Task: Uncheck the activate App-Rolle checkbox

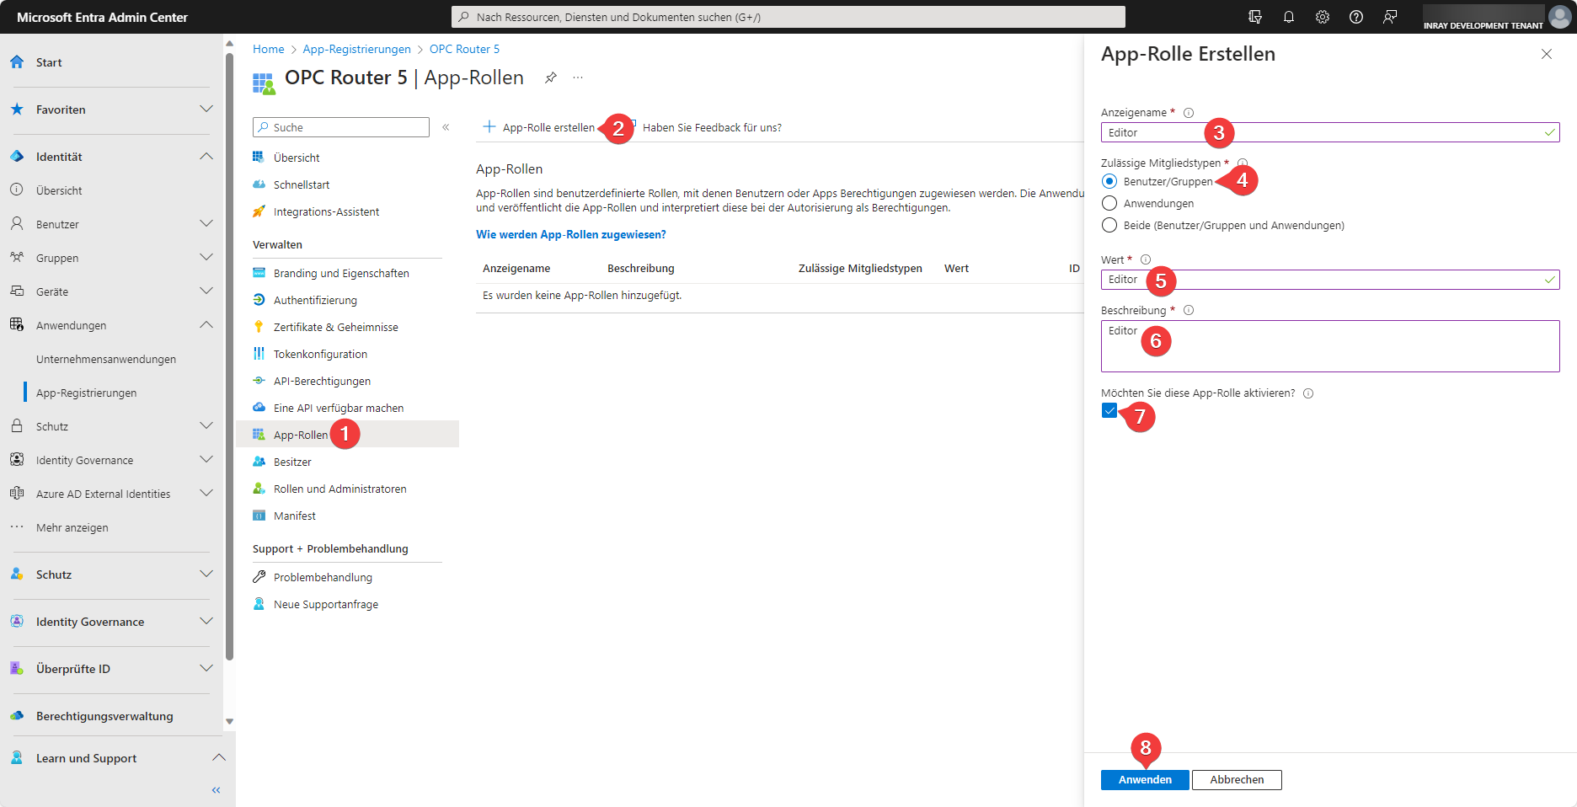Action: [x=1109, y=411]
